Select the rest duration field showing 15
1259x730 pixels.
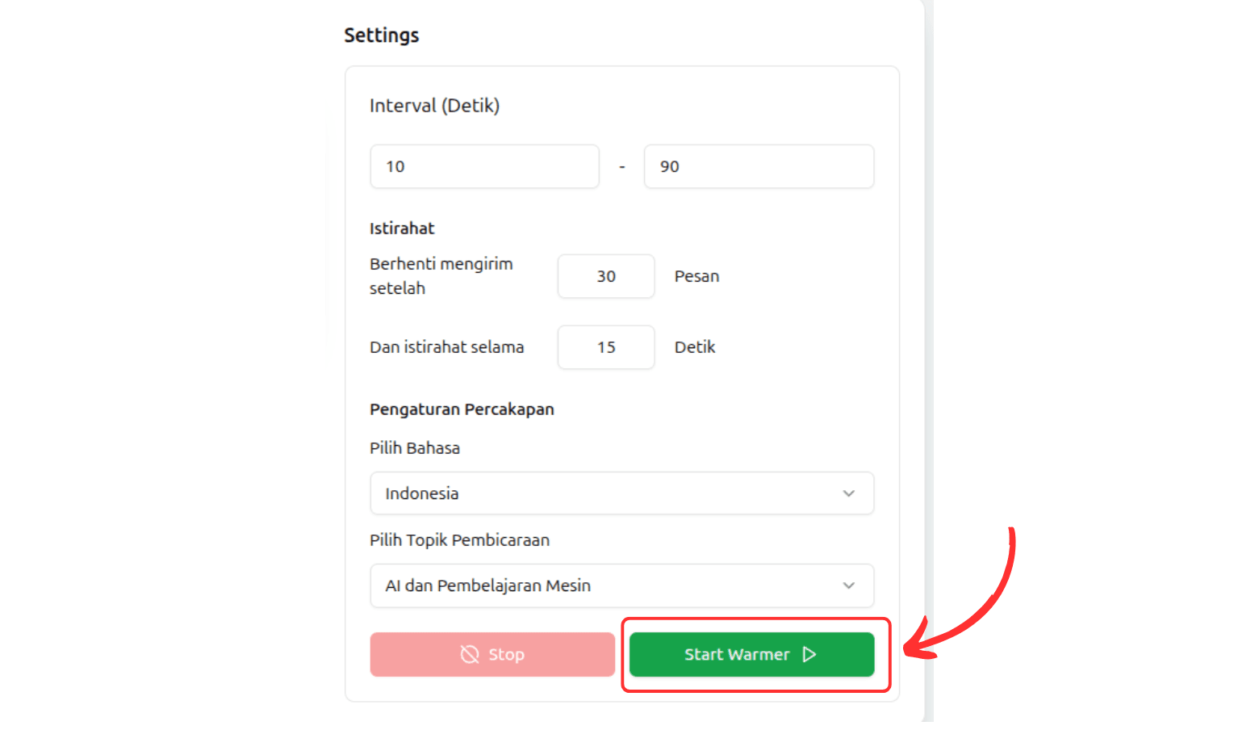[x=606, y=347]
